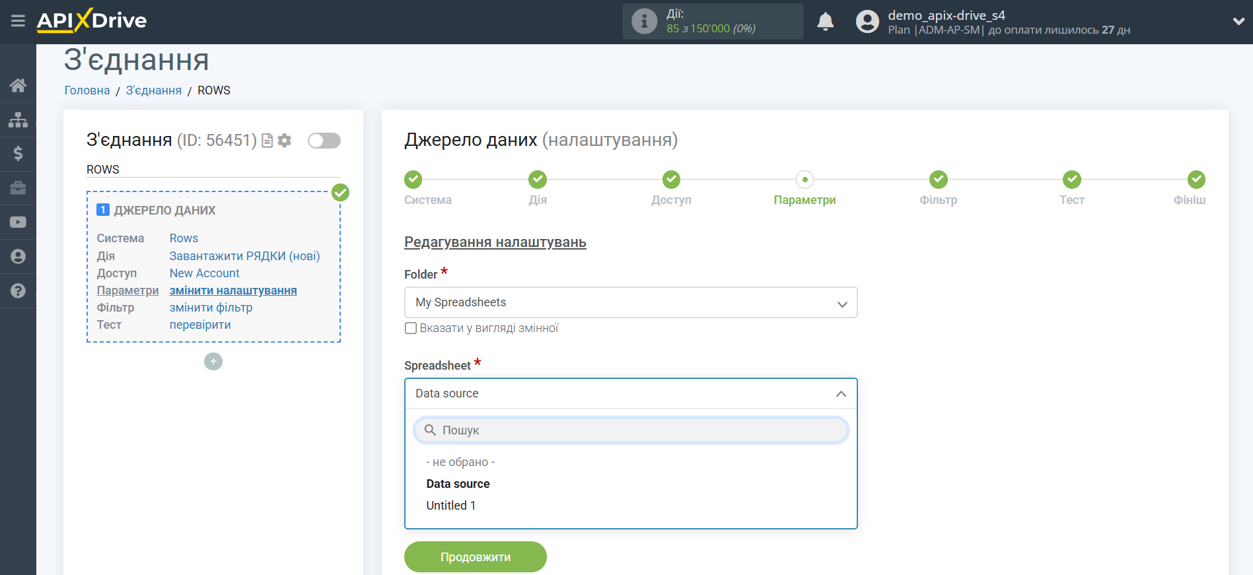Click the Rows system link

[184, 238]
